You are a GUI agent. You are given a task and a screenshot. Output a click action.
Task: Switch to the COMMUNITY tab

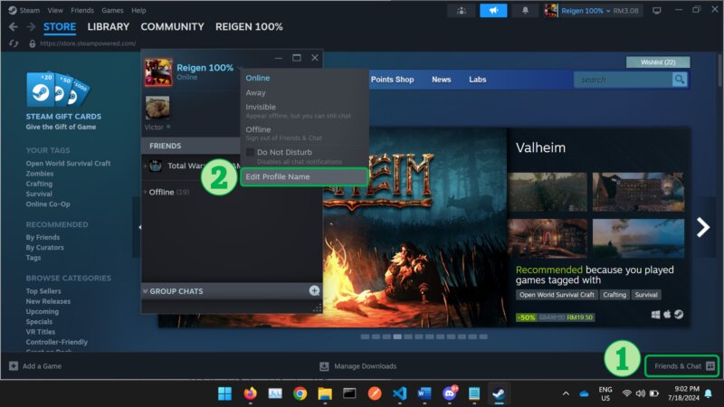tap(172, 27)
